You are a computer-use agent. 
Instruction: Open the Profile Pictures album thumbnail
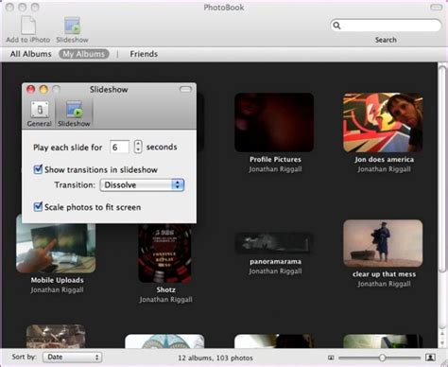click(x=274, y=122)
